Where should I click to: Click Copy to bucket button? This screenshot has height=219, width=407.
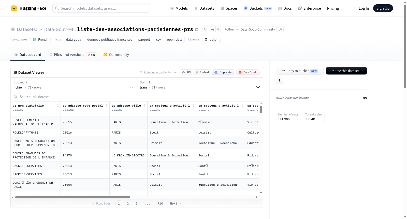(300, 71)
